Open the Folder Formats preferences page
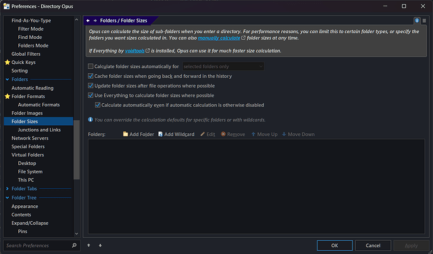This screenshot has height=254, width=433. click(x=28, y=96)
